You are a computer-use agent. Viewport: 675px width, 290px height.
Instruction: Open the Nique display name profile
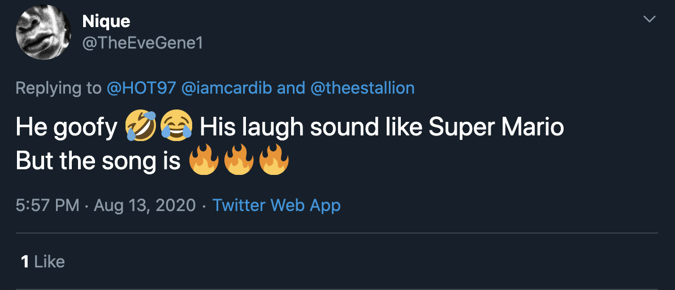pyautogui.click(x=106, y=21)
